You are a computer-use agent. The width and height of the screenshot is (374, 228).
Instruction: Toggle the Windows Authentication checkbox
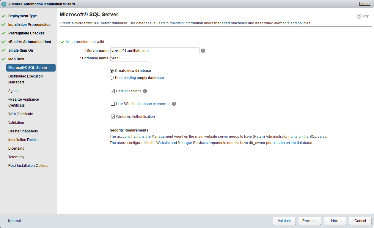click(113, 117)
